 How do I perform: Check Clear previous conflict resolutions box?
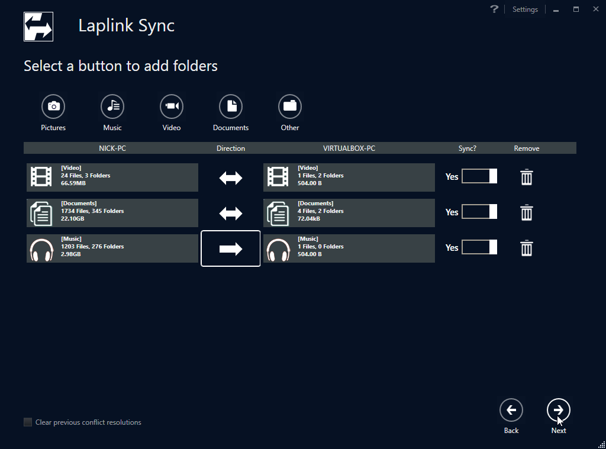28,422
